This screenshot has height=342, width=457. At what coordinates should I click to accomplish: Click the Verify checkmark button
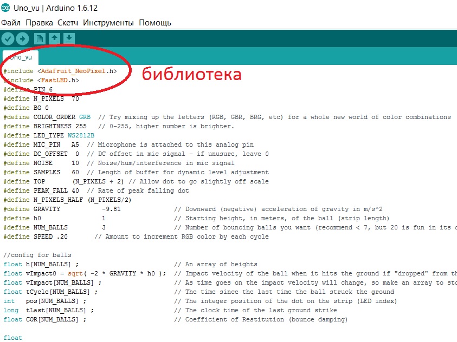tap(8, 38)
